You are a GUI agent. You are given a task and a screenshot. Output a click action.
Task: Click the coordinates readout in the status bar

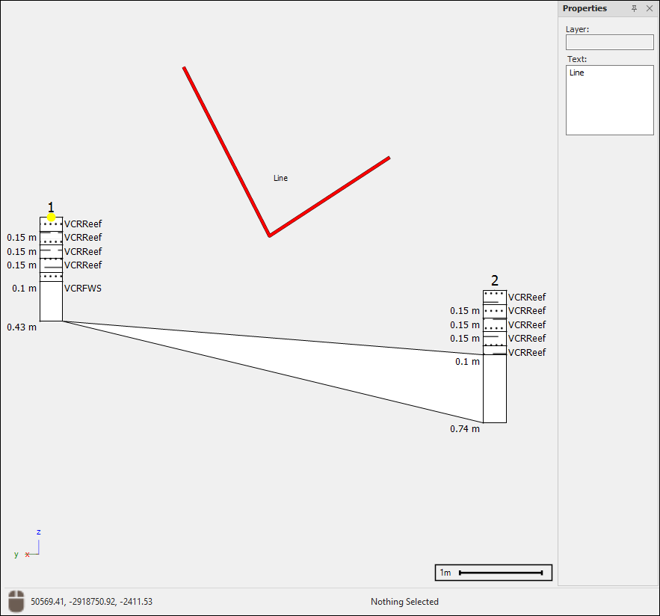(91, 601)
